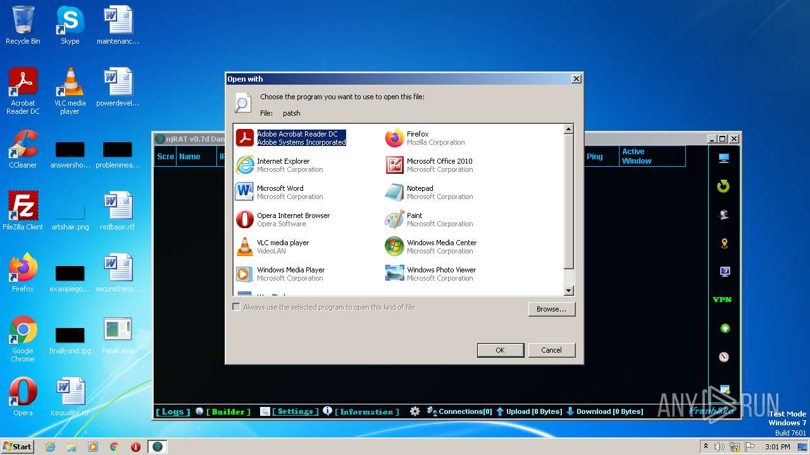810x455 pixels.
Task: Click the program list scrollbar thumb
Action: click(568, 201)
